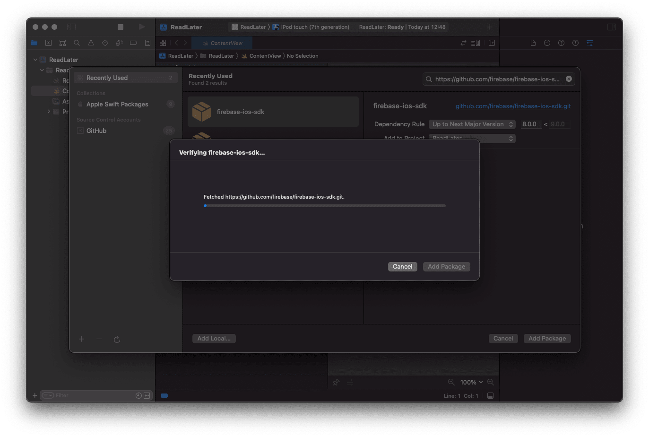Image resolution: width=649 pixels, height=437 pixels.
Task: Select the ContentView editor tab
Action: [x=223, y=43]
